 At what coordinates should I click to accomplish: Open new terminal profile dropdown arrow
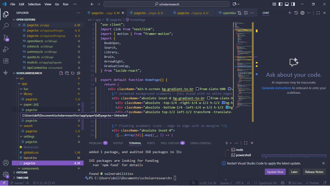coord(231,143)
